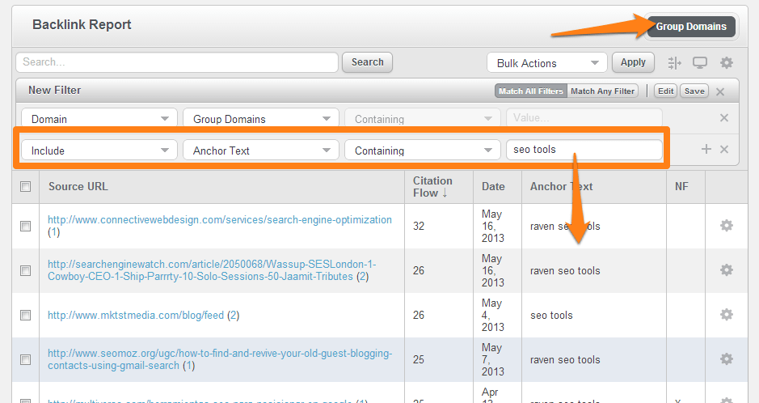Expand the Bulk Actions dropdown

tap(546, 63)
